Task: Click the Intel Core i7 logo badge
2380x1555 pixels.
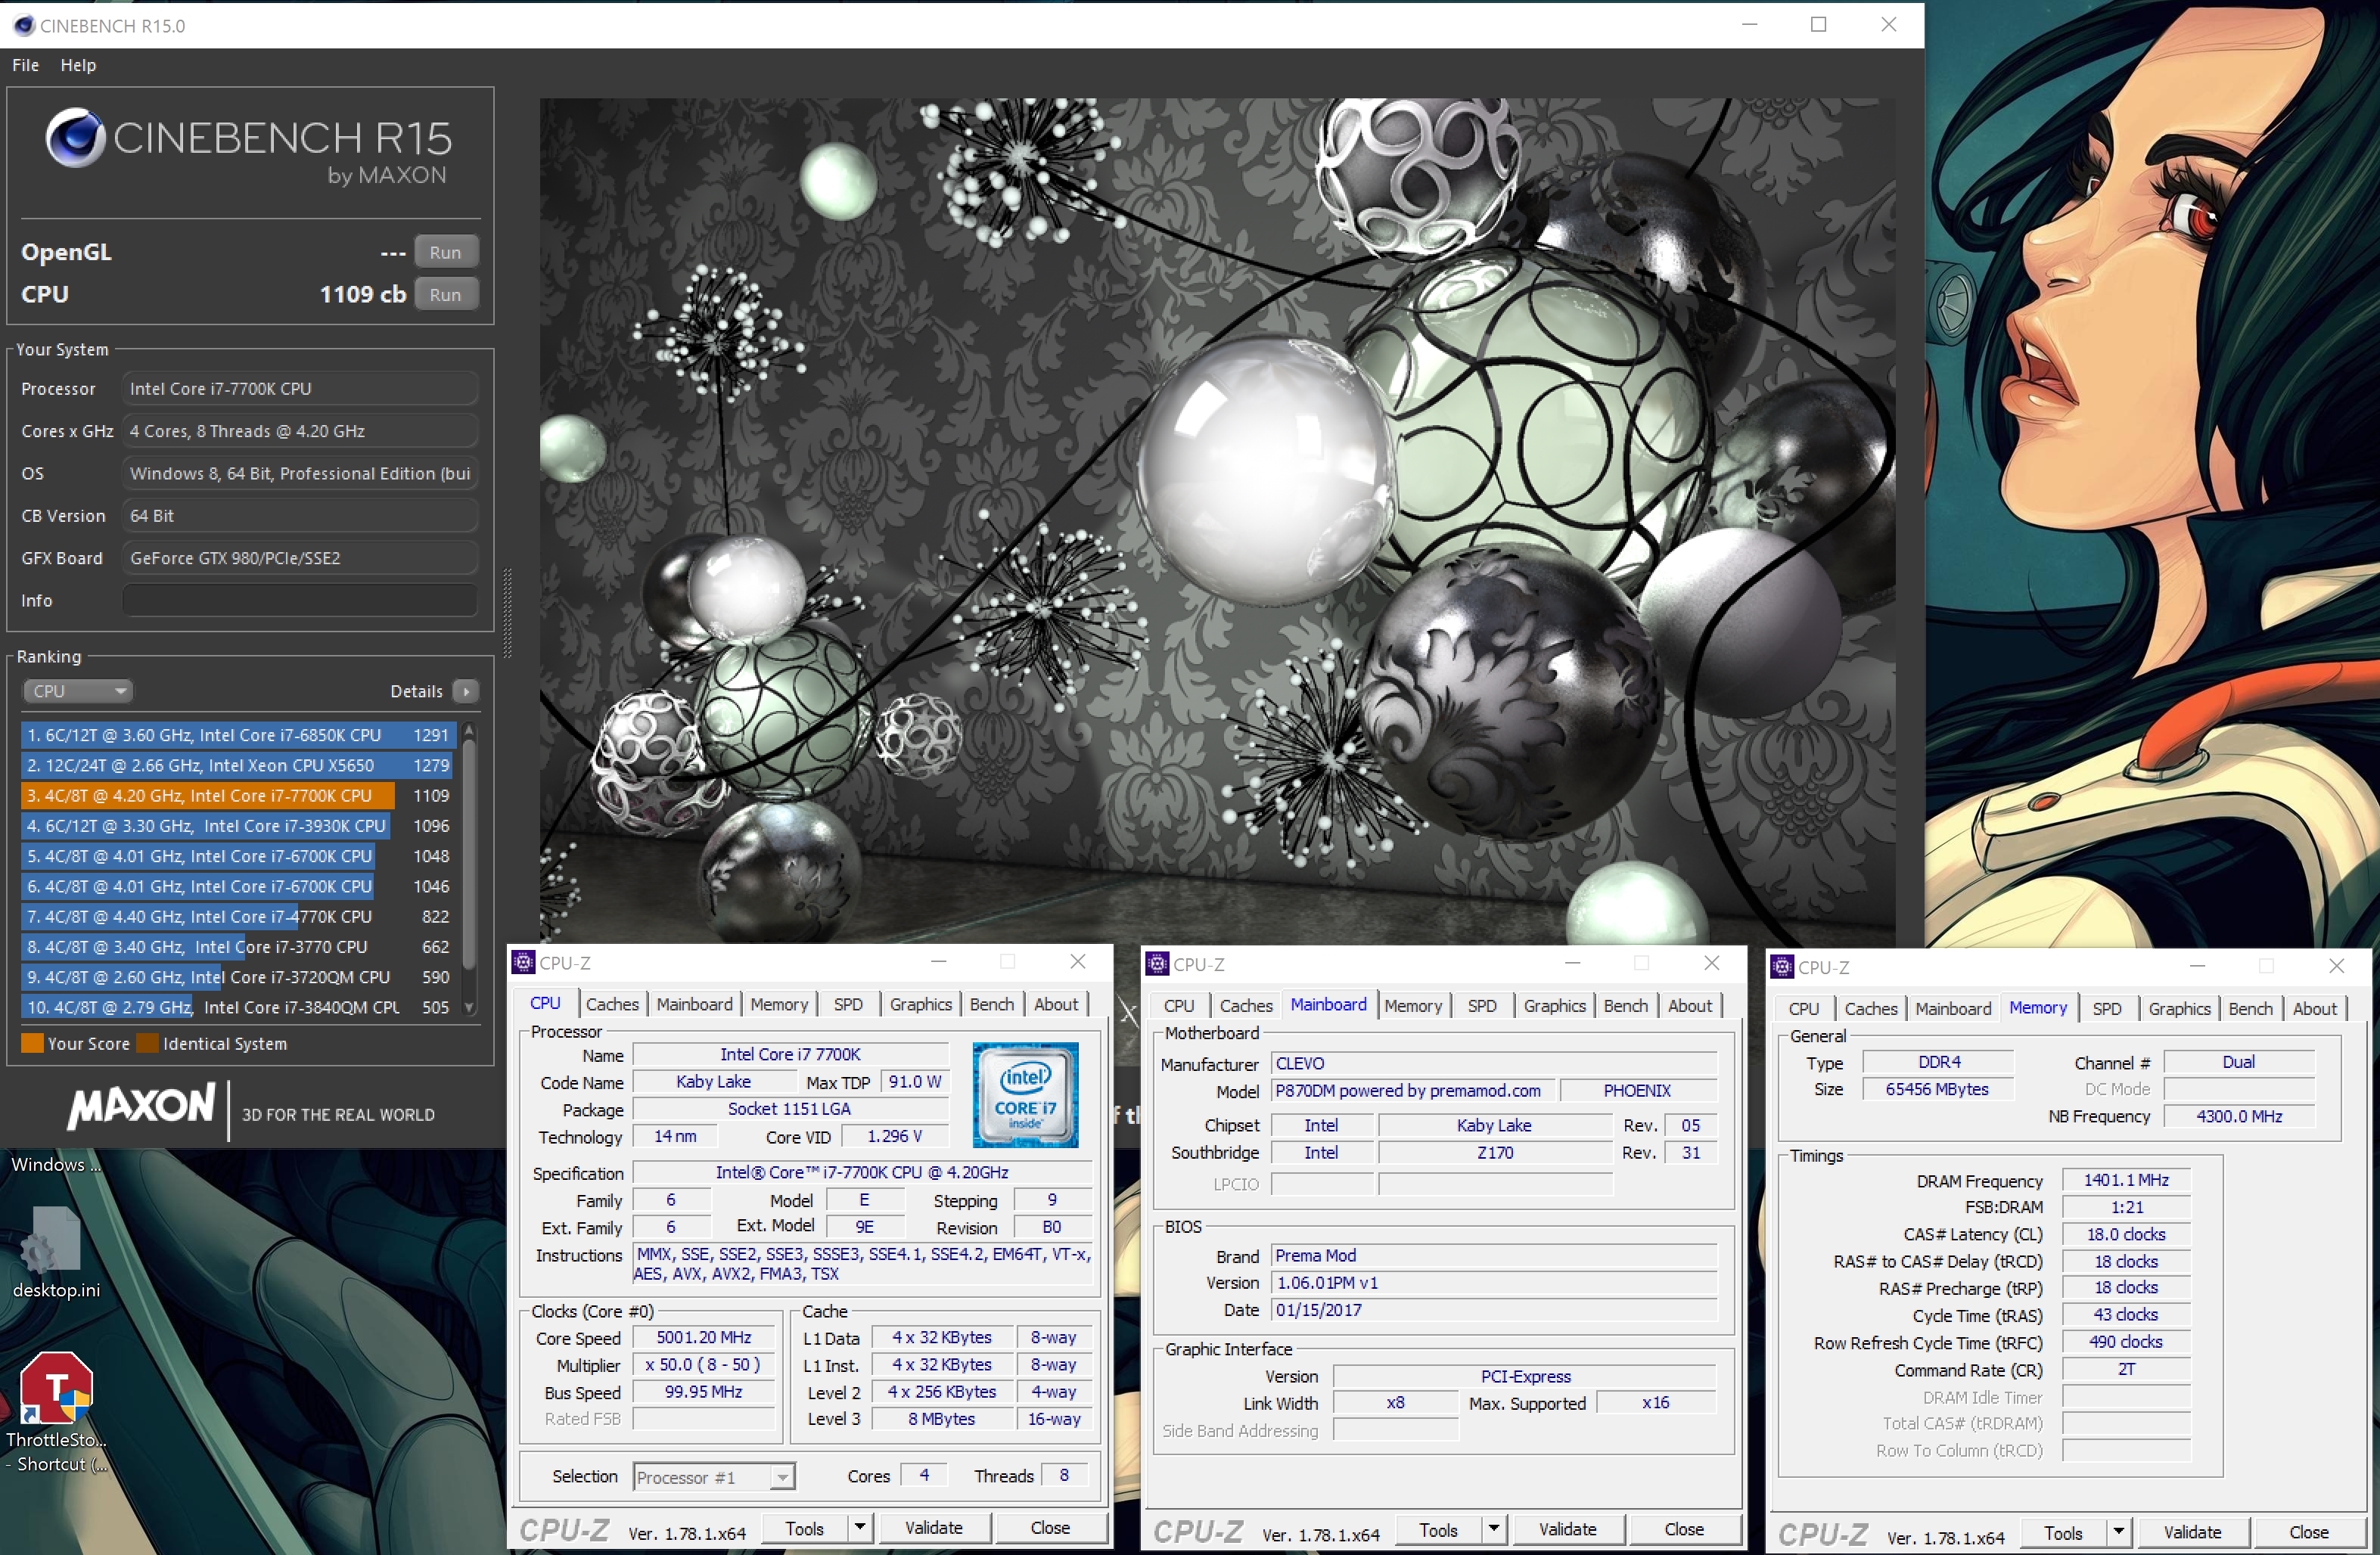Action: point(1025,1094)
